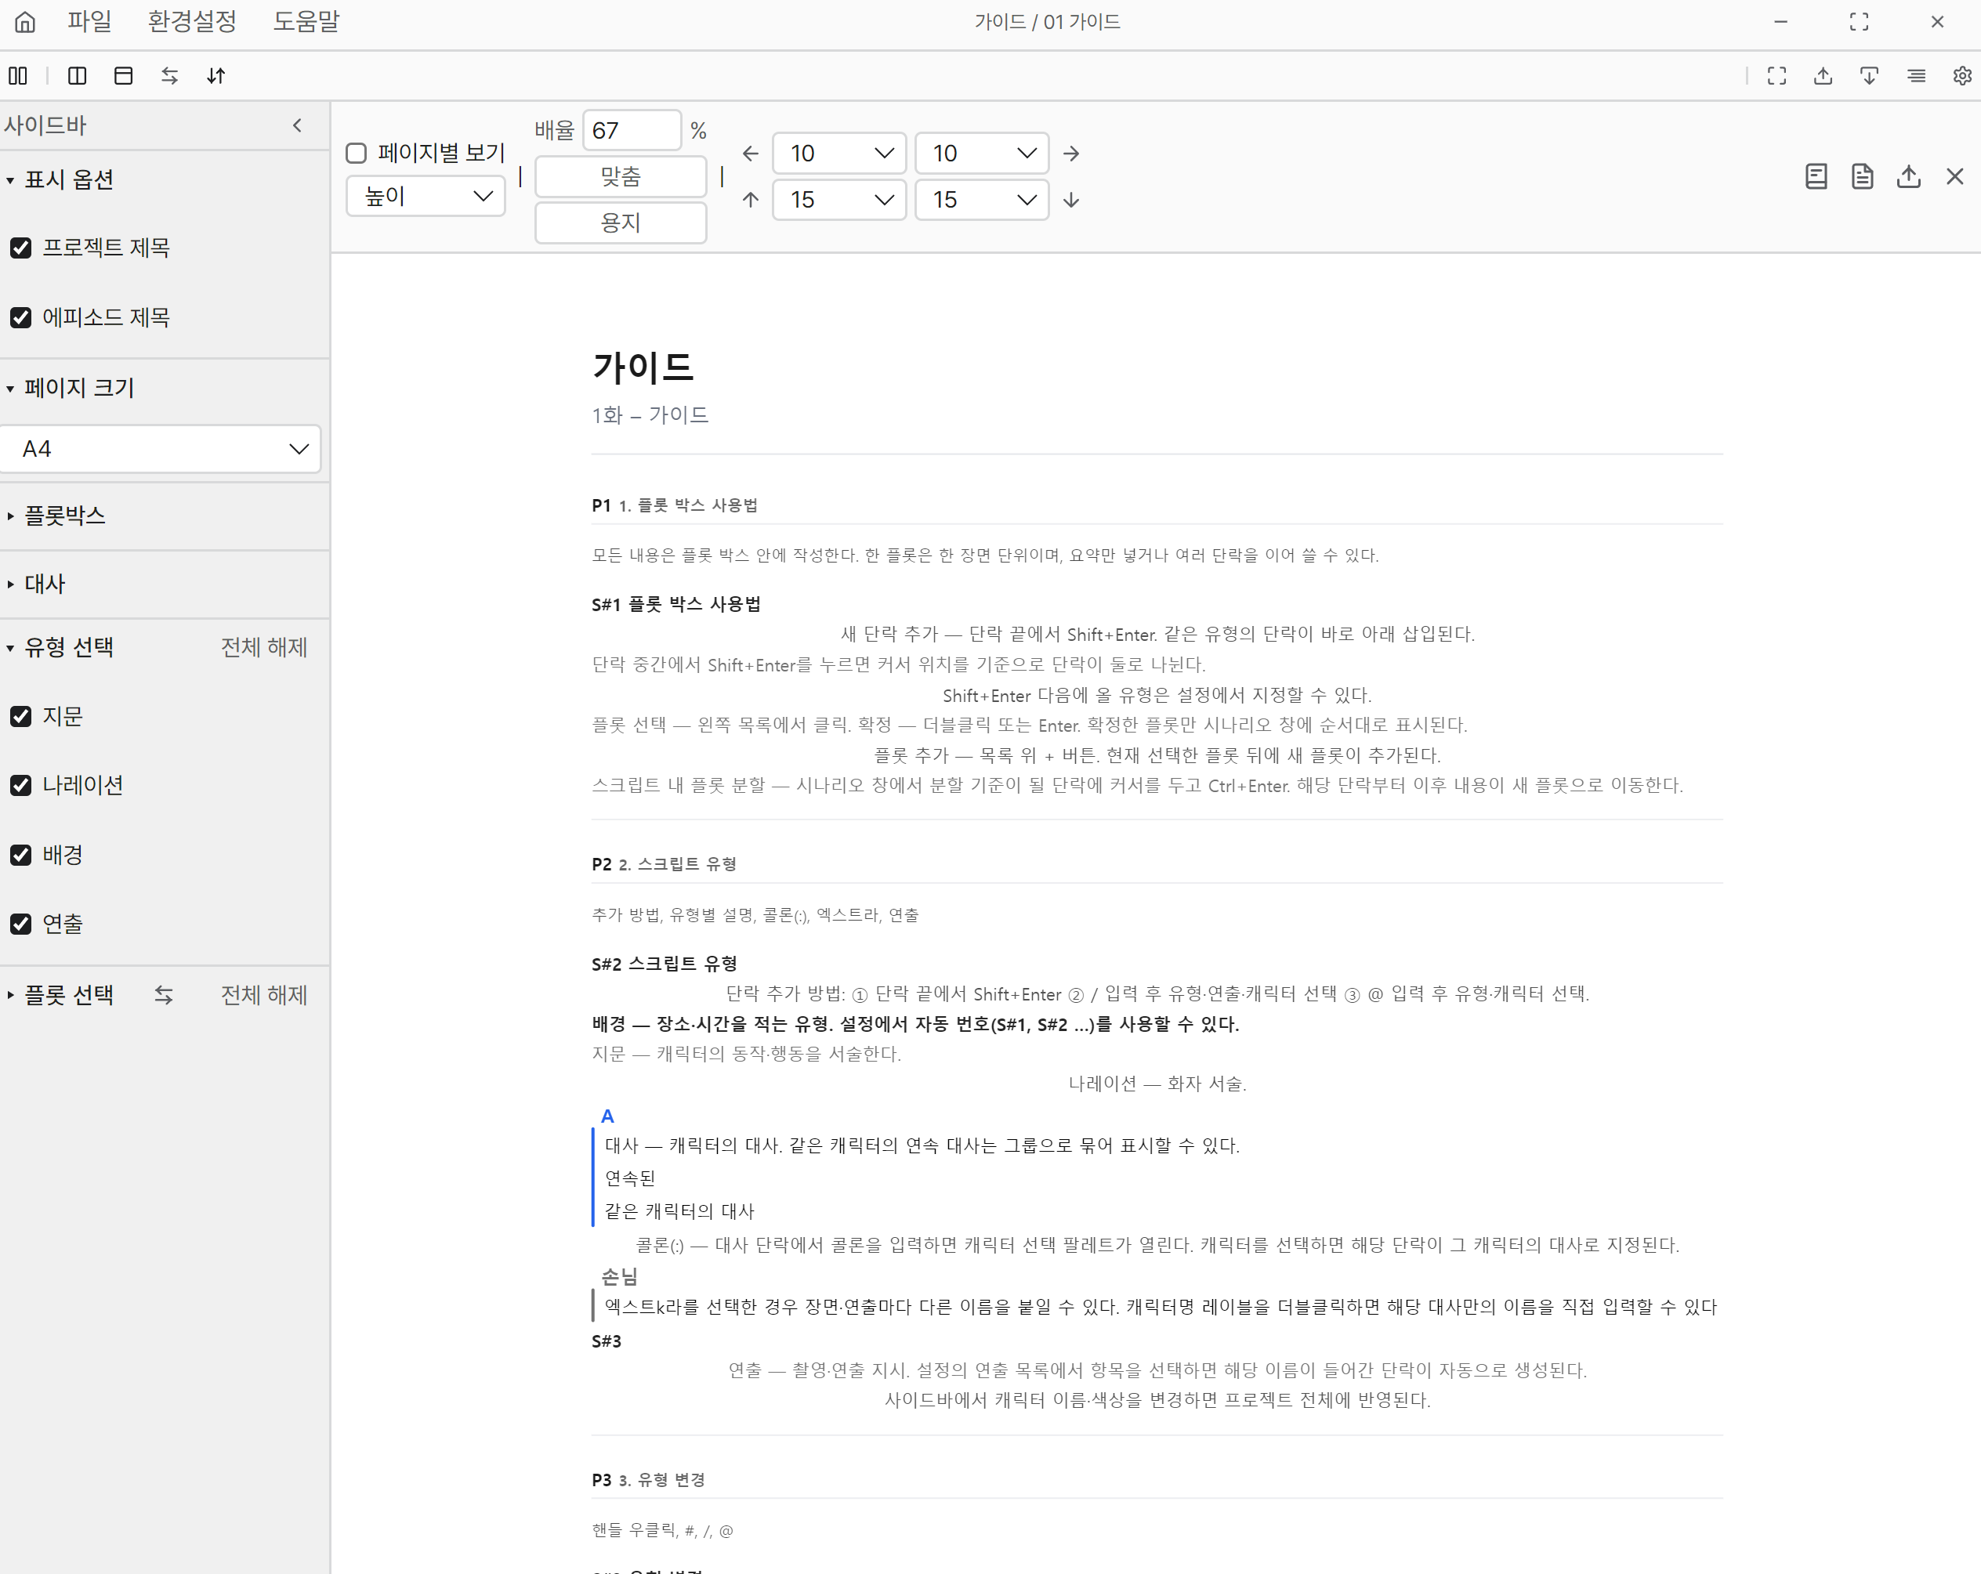This screenshot has width=1981, height=1574.
Task: Open the 파일 menu
Action: (x=89, y=21)
